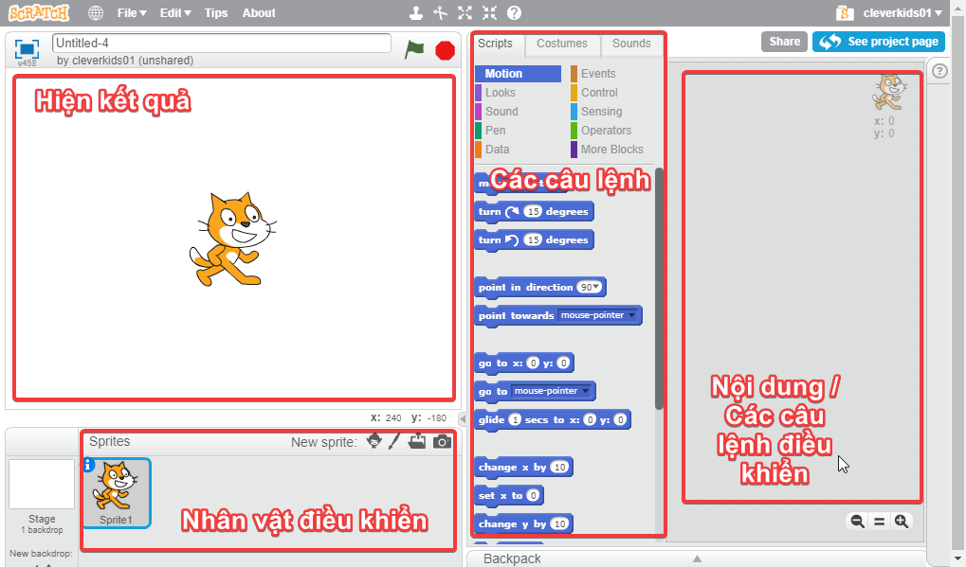The image size is (966, 567).
Task: Click the go to x y block
Action: 524,363
